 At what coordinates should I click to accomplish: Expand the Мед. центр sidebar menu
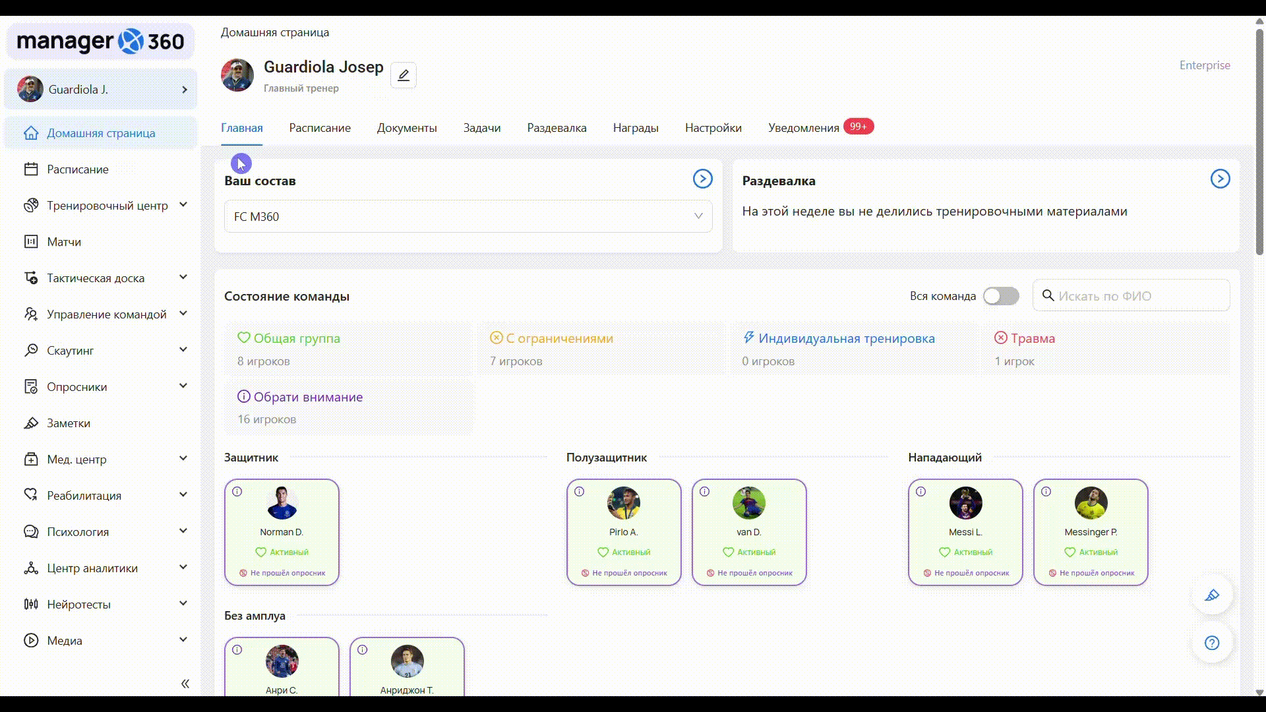(183, 459)
